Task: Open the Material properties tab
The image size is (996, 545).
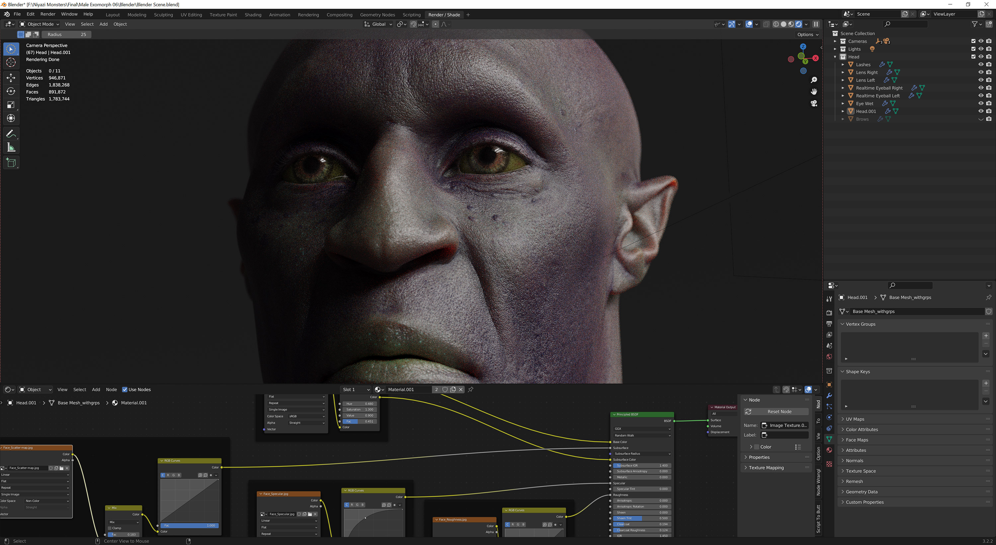Action: [829, 450]
